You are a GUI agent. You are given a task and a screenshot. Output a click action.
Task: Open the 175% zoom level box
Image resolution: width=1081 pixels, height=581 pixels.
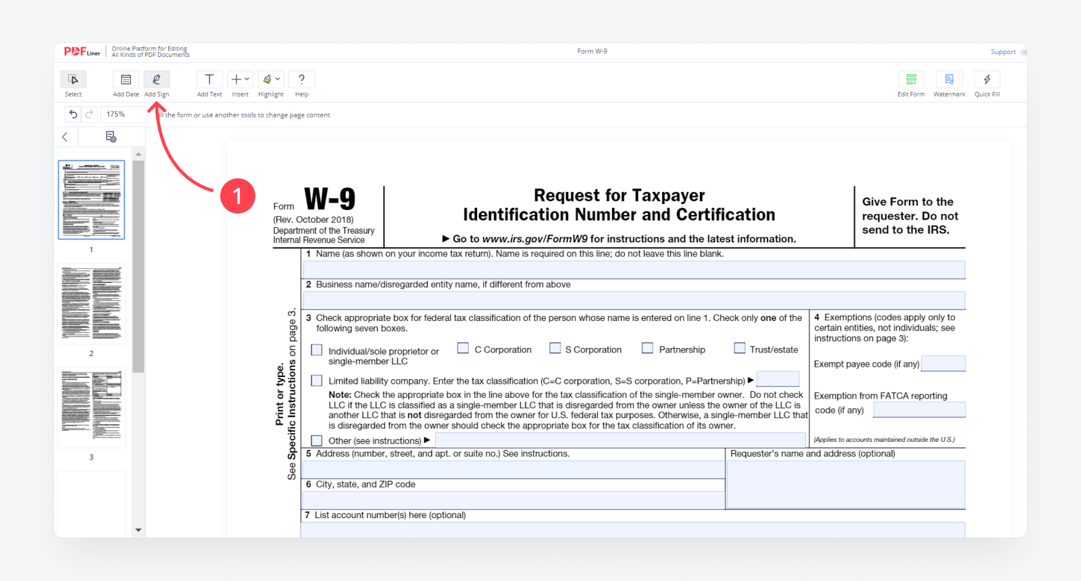point(123,114)
